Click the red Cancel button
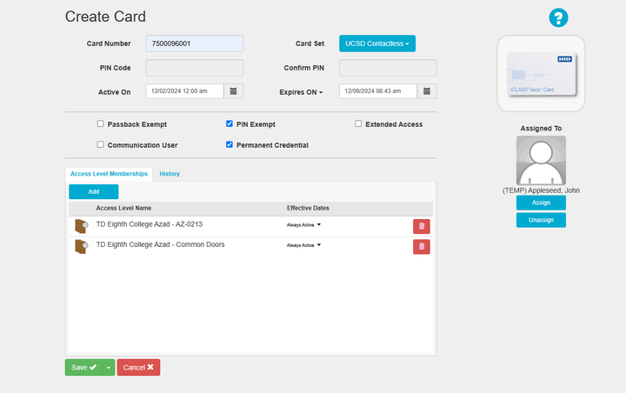 tap(138, 368)
